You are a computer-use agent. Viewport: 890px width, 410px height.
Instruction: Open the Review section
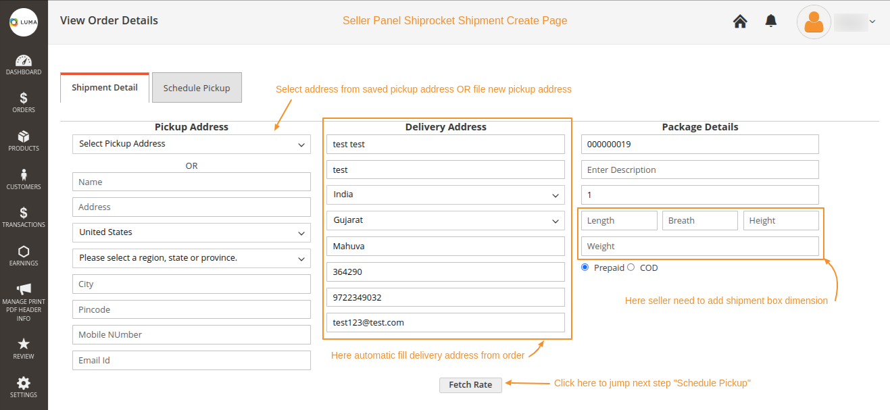24,348
